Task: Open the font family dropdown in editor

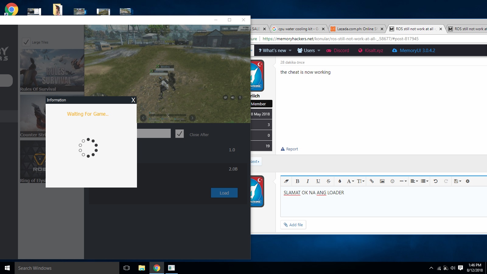Action: (350, 181)
